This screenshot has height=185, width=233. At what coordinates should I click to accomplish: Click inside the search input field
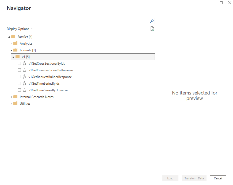(x=78, y=21)
